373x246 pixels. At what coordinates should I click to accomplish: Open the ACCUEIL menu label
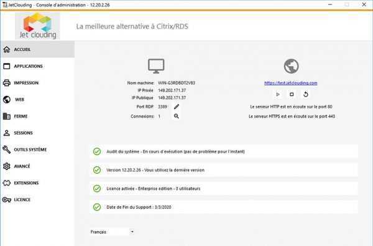(22, 50)
